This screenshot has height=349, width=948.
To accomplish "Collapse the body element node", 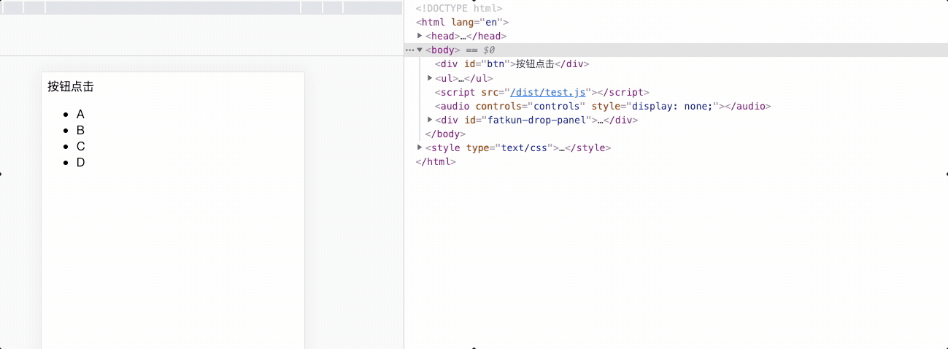I will [x=420, y=50].
